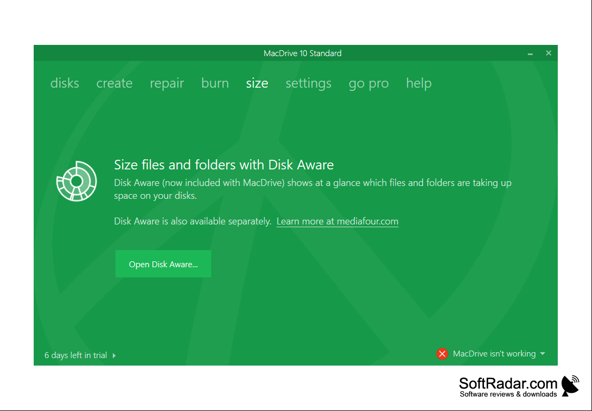Click the 6 days left in trial text
Viewport: 592px width, 411px height.
click(x=75, y=355)
